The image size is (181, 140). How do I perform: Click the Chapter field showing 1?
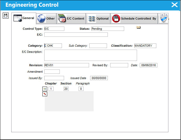[x=51, y=89]
